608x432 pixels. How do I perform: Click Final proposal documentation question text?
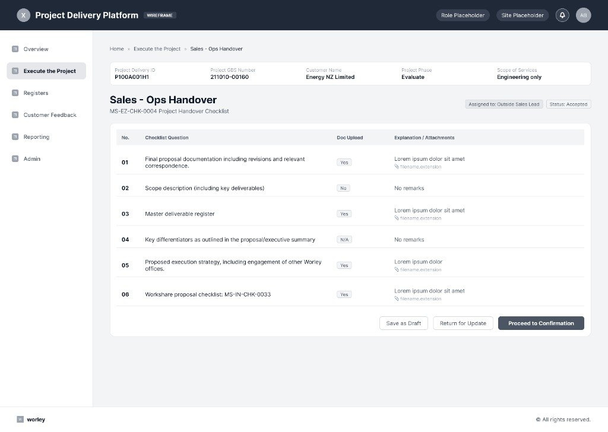[225, 163]
